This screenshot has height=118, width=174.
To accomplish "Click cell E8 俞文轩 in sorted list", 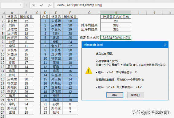I will click(56, 46).
